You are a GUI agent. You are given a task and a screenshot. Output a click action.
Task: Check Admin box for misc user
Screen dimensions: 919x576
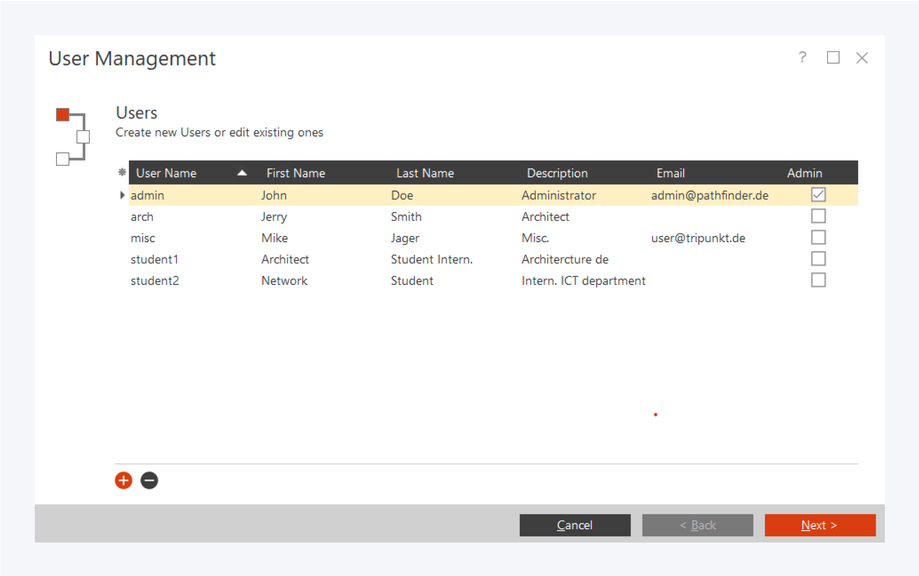818,238
